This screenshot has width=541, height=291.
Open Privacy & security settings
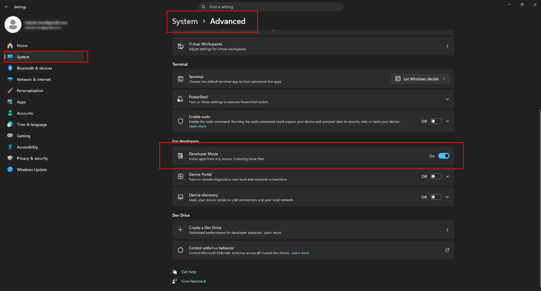[33, 158]
